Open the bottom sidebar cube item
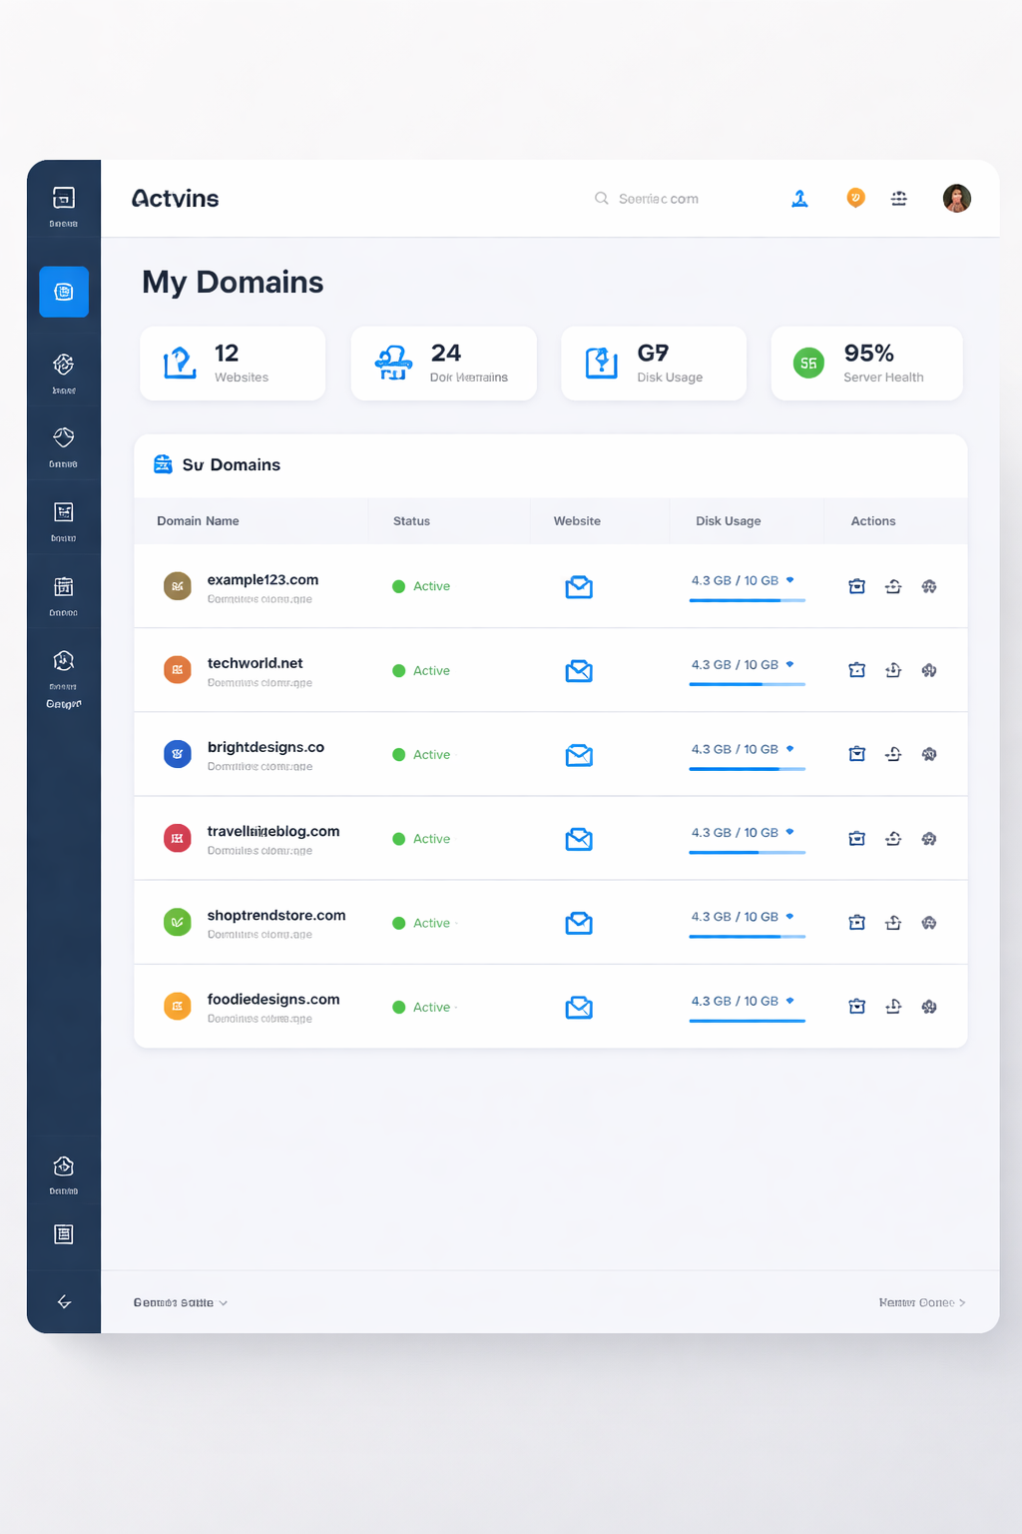 [x=64, y=1174]
